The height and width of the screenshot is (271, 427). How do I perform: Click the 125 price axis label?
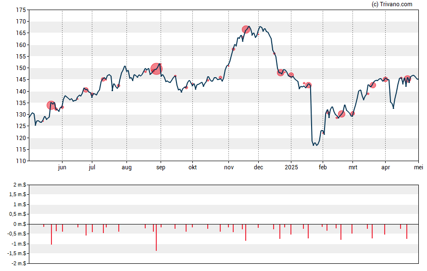tap(21, 126)
